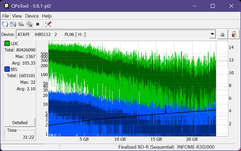Viewport: 241px width, 151px height.
Task: Open preferences with the tools icon
Action: pyautogui.click(x=48, y=24)
